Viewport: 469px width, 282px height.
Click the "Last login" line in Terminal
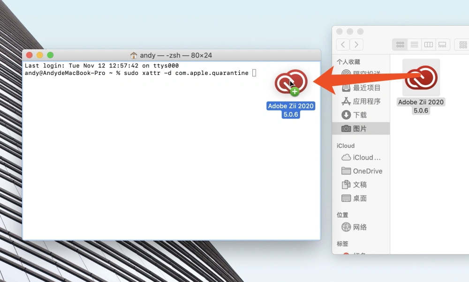tap(102, 66)
